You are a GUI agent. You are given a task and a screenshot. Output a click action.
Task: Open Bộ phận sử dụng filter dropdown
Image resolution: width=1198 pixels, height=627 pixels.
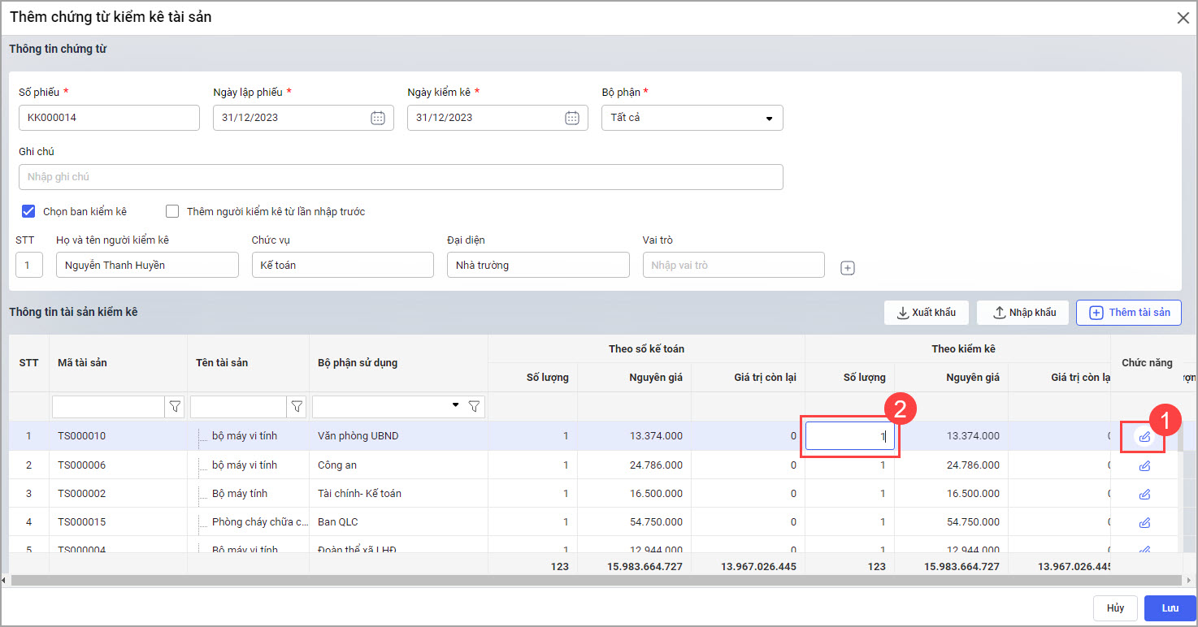[x=455, y=404]
